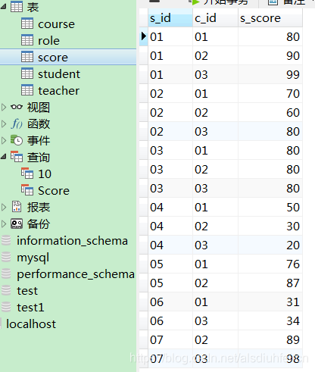This screenshot has height=372, width=315.
Task: Collapse the 查询 queries node
Action: pyautogui.click(x=3, y=157)
